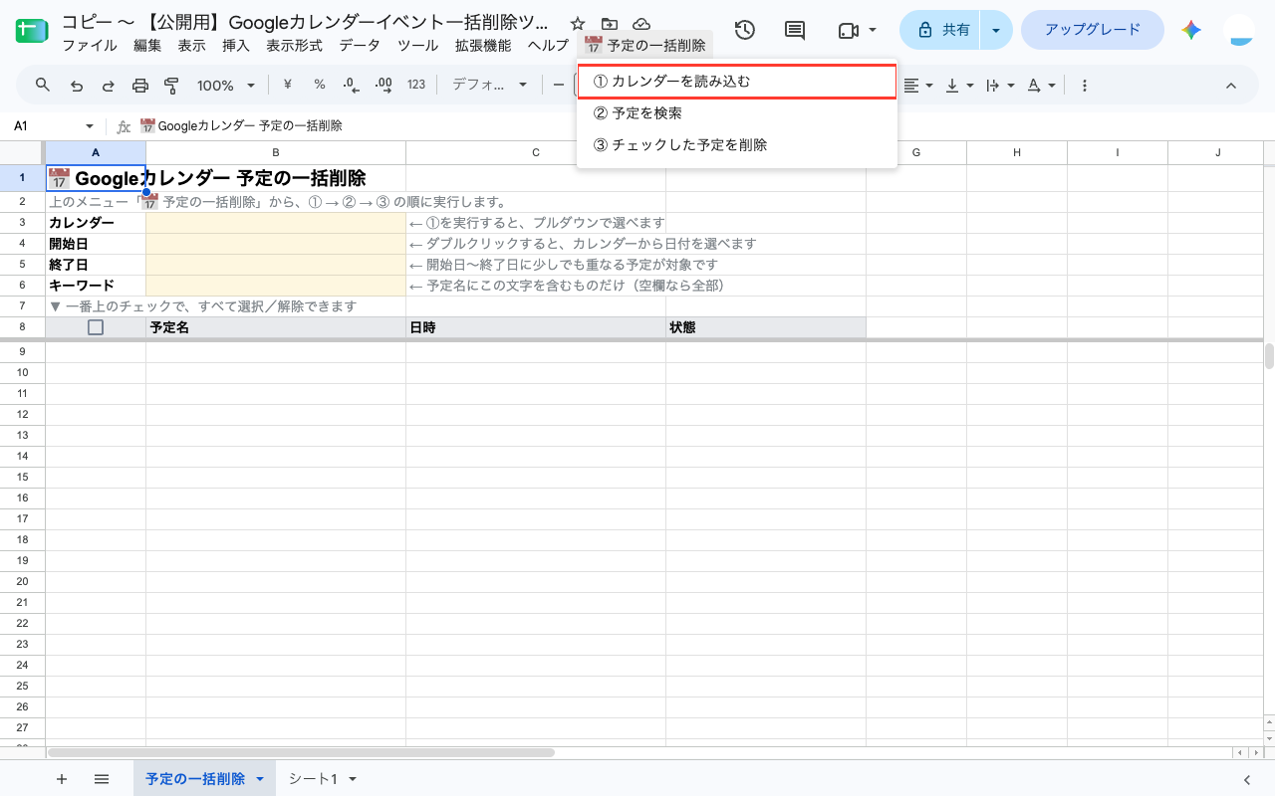The width and height of the screenshot is (1275, 796).
Task: Open 予定の一括削除 sheet tab options arrow
Action: click(x=260, y=779)
